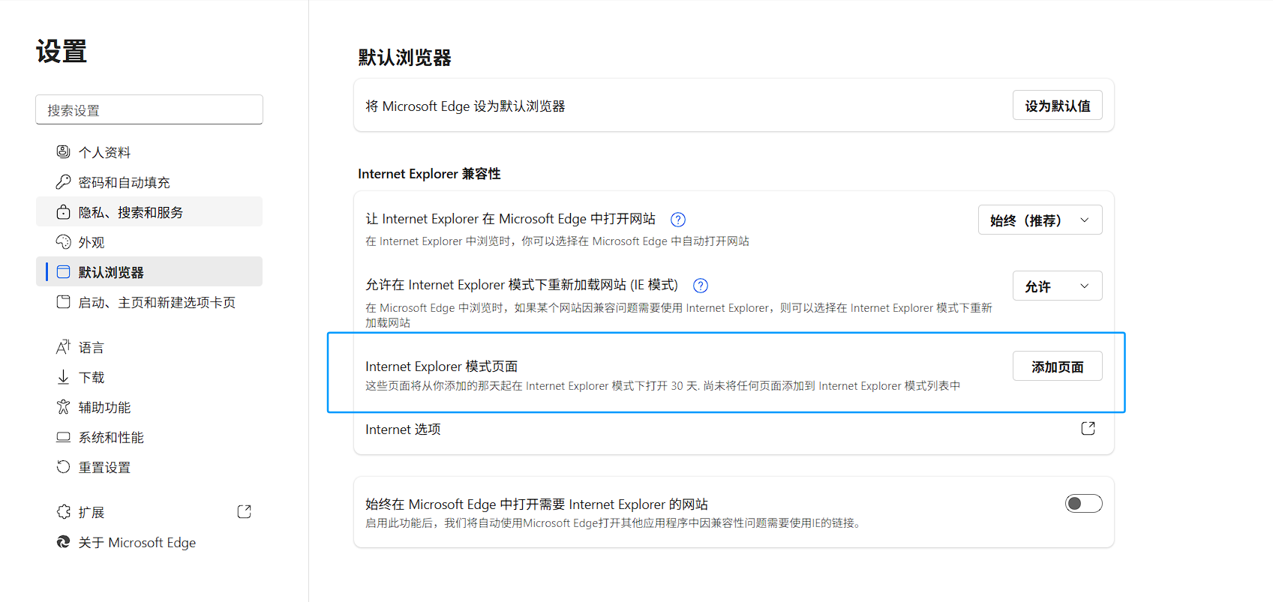Click the Edge logo beside 关于 Microsoft Edge
The image size is (1273, 602).
click(x=63, y=542)
